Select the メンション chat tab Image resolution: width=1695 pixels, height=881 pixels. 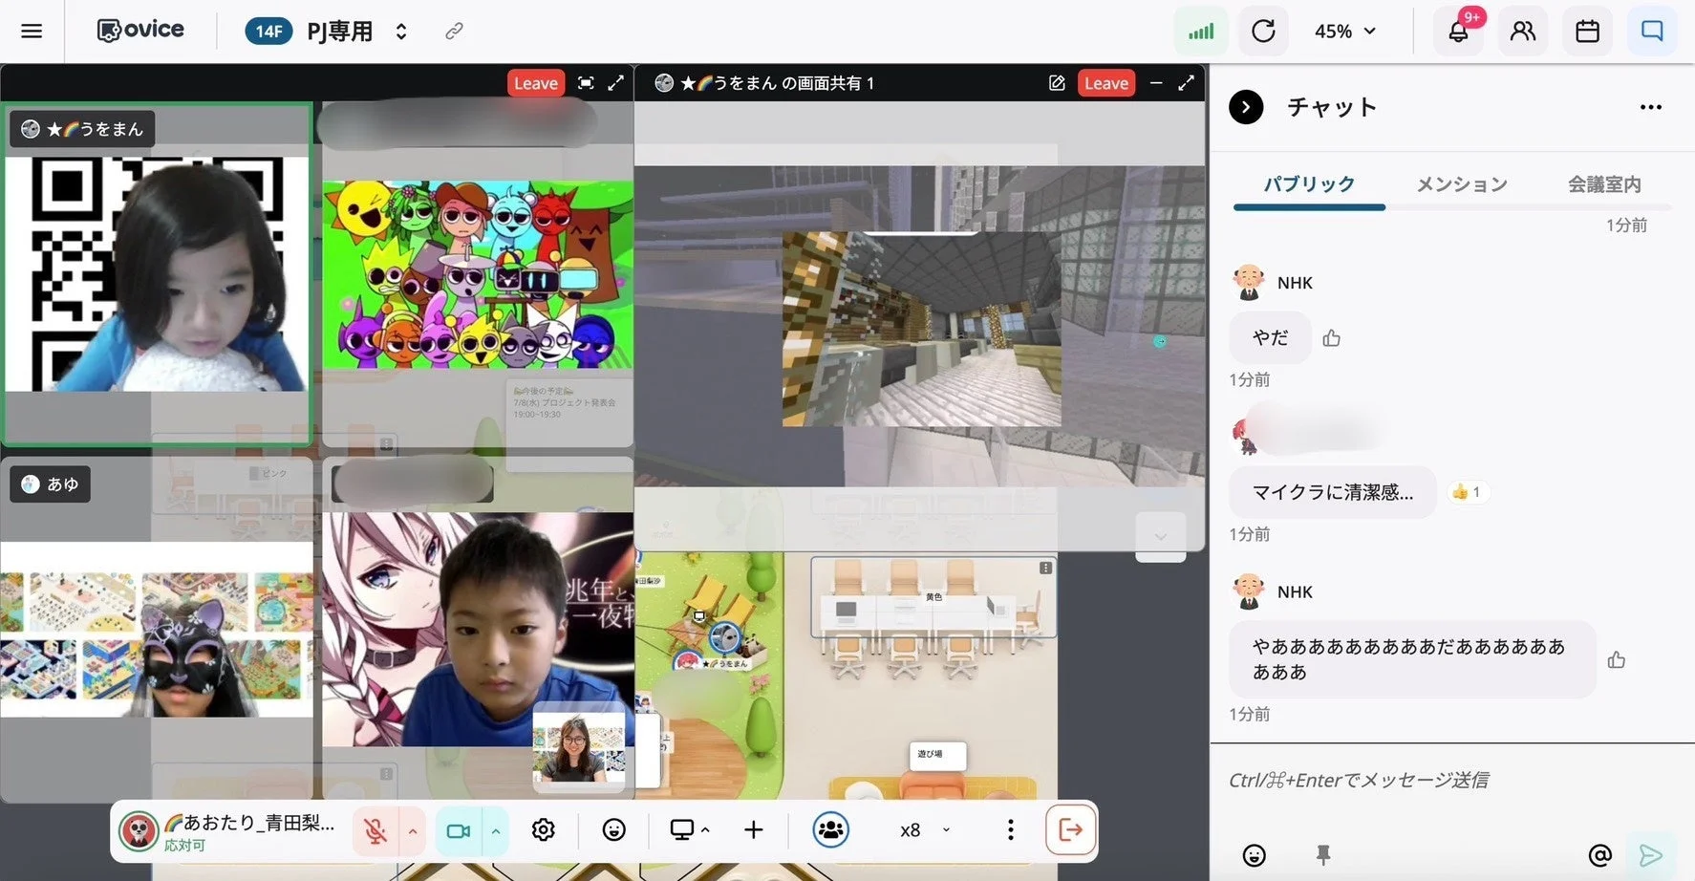1461,183
